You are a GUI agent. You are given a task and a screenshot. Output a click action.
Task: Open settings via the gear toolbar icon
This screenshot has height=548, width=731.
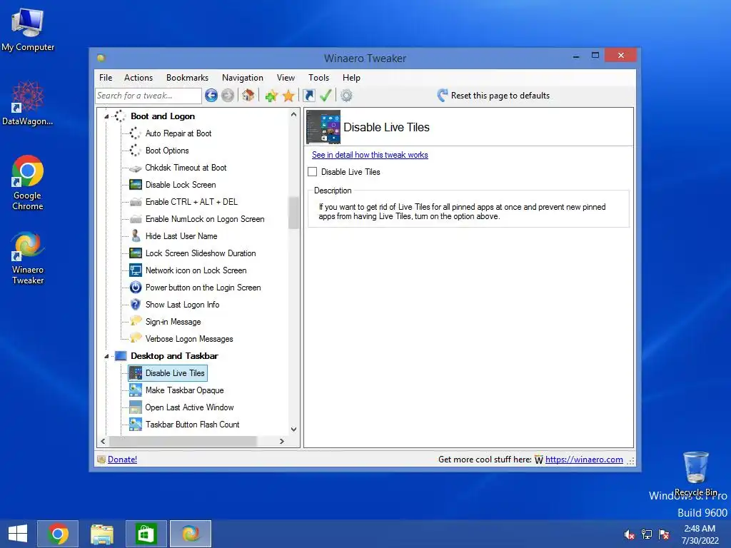coord(346,96)
